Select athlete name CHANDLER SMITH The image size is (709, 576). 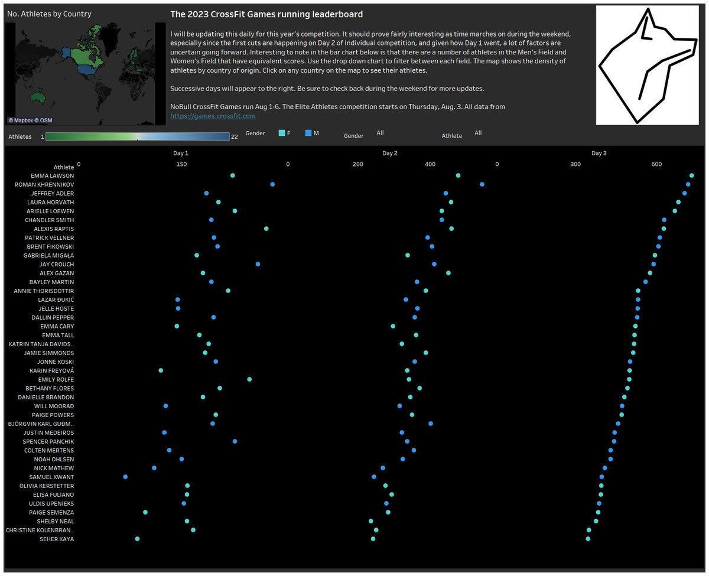click(50, 220)
